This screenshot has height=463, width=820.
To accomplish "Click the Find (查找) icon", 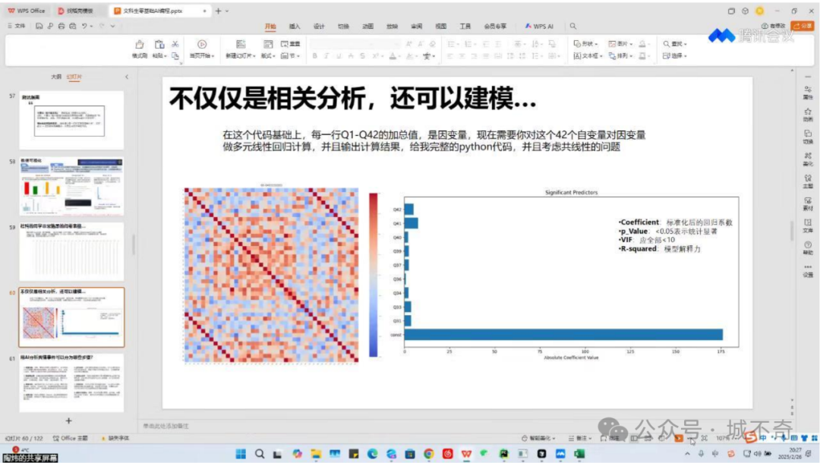I will [667, 44].
